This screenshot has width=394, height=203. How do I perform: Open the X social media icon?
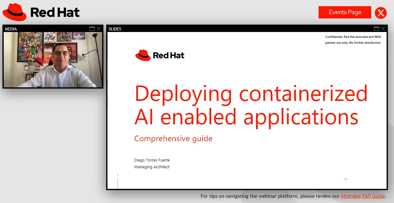pos(381,13)
